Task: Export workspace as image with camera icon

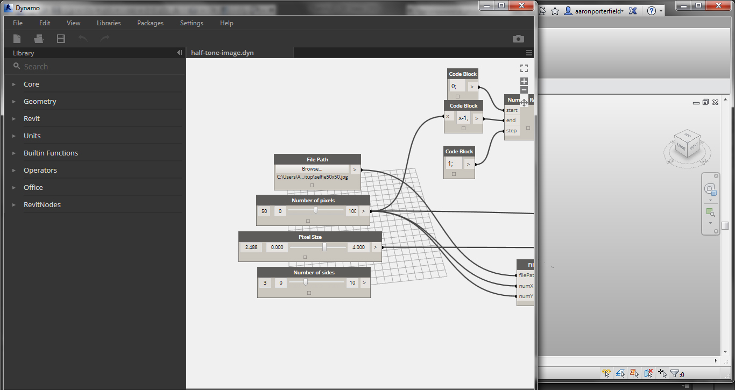Action: 518,39
